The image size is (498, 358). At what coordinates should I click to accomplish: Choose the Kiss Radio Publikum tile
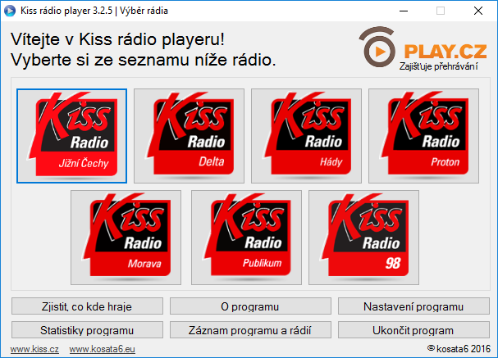pyautogui.click(x=246, y=238)
